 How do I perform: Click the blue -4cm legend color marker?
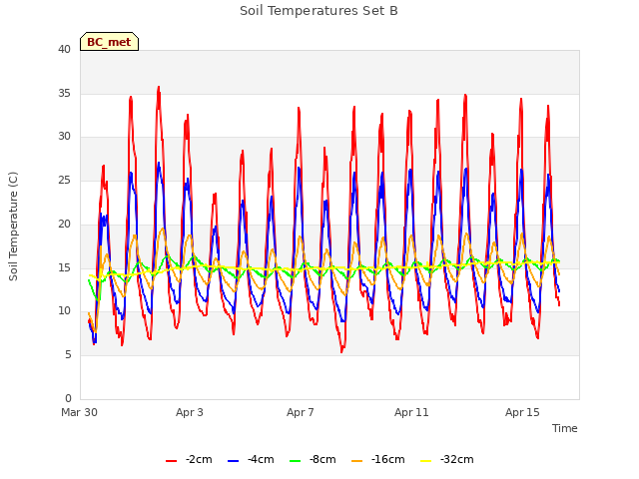[233, 461]
